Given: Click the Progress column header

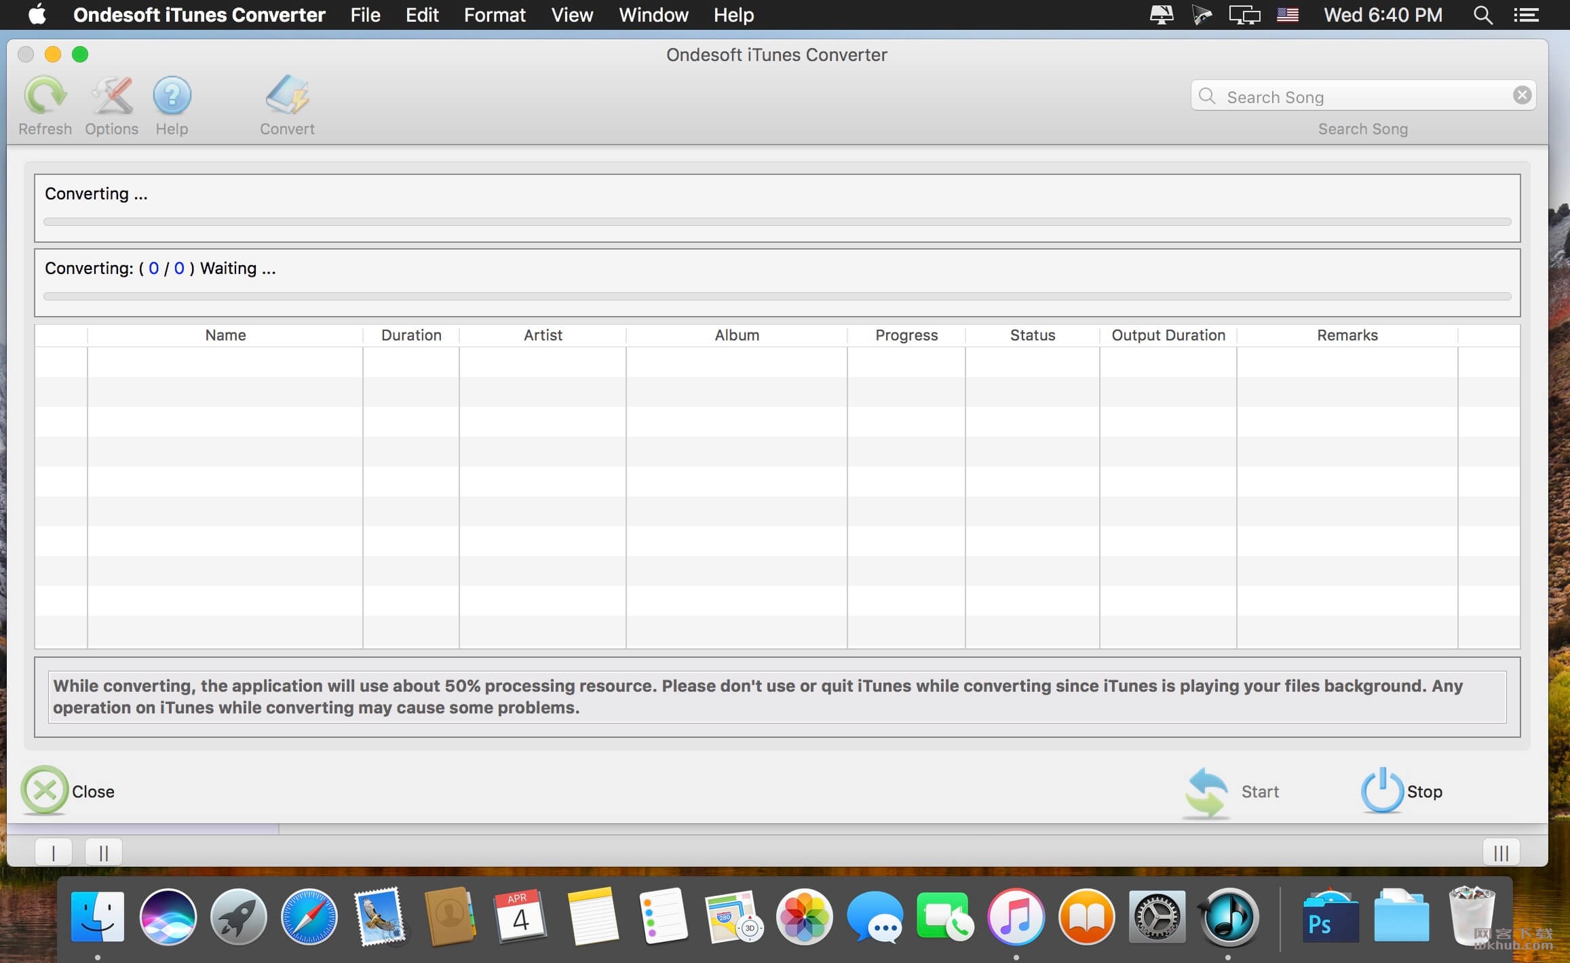Looking at the screenshot, I should click(906, 335).
